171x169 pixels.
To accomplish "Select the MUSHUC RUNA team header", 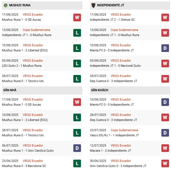I will 42,5.
